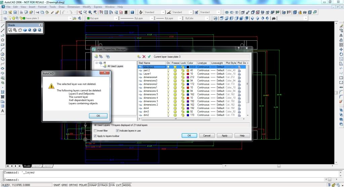
Task: Click the Layer States Manager icon
Action: pos(108,57)
